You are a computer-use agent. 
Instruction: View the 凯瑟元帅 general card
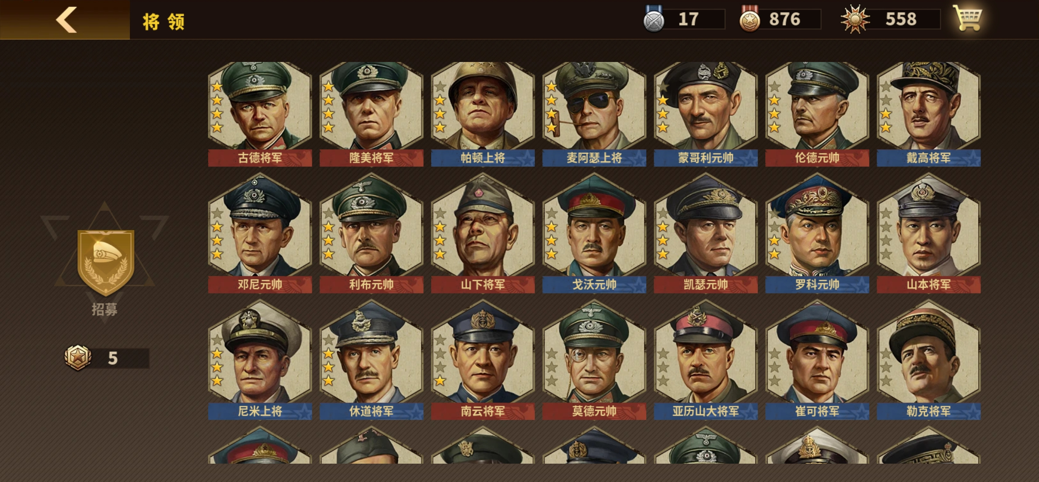coord(706,233)
